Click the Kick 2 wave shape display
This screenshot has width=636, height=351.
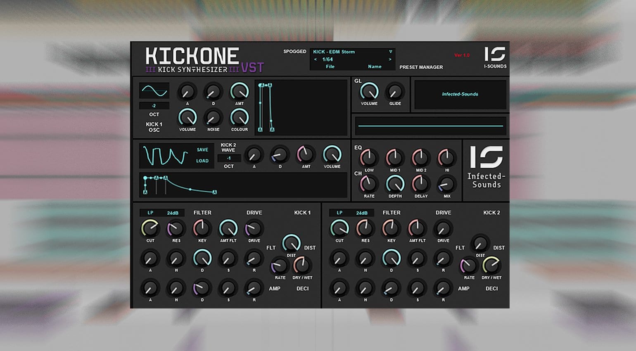point(165,156)
